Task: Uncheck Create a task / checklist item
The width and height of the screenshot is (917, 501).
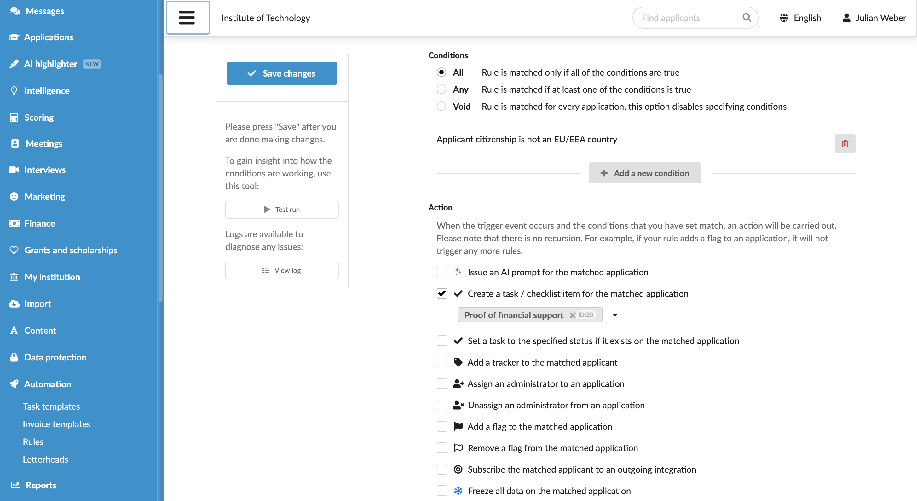Action: tap(442, 294)
